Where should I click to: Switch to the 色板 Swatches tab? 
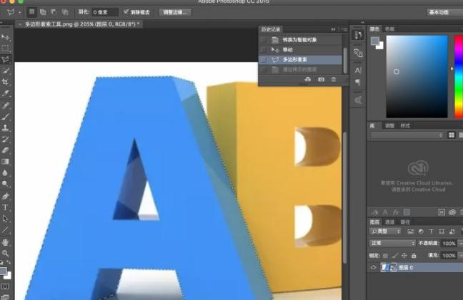click(389, 29)
